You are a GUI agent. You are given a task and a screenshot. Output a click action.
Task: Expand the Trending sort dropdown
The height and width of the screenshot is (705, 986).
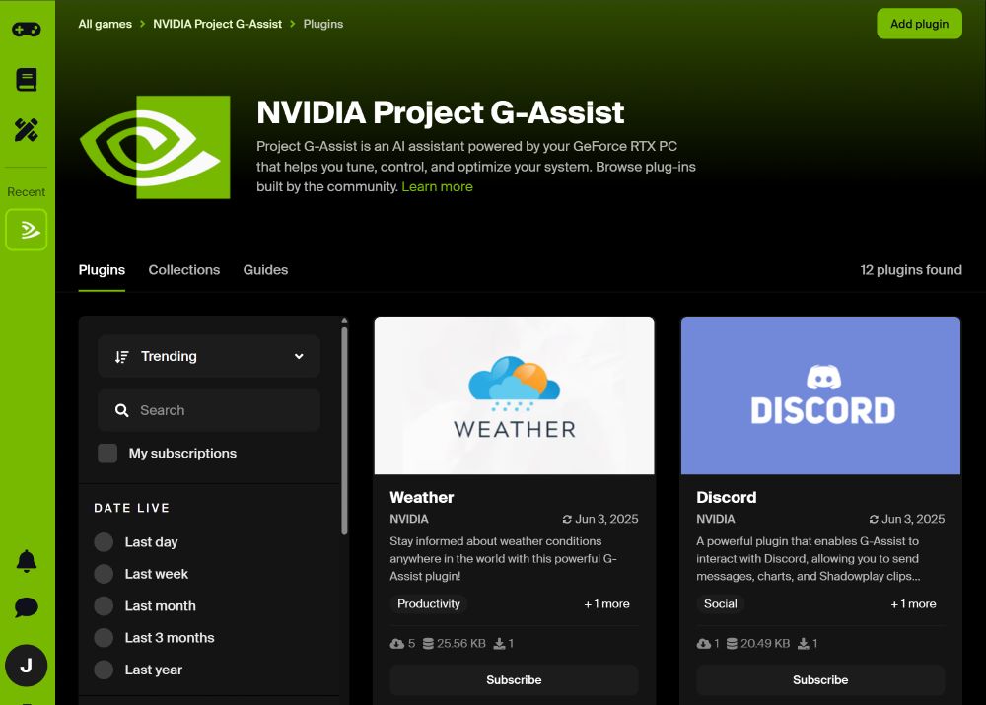(209, 357)
